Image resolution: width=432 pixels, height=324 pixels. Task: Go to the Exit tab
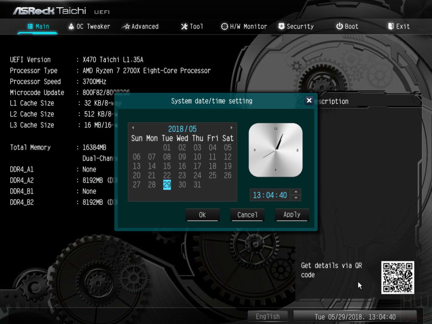click(x=399, y=26)
